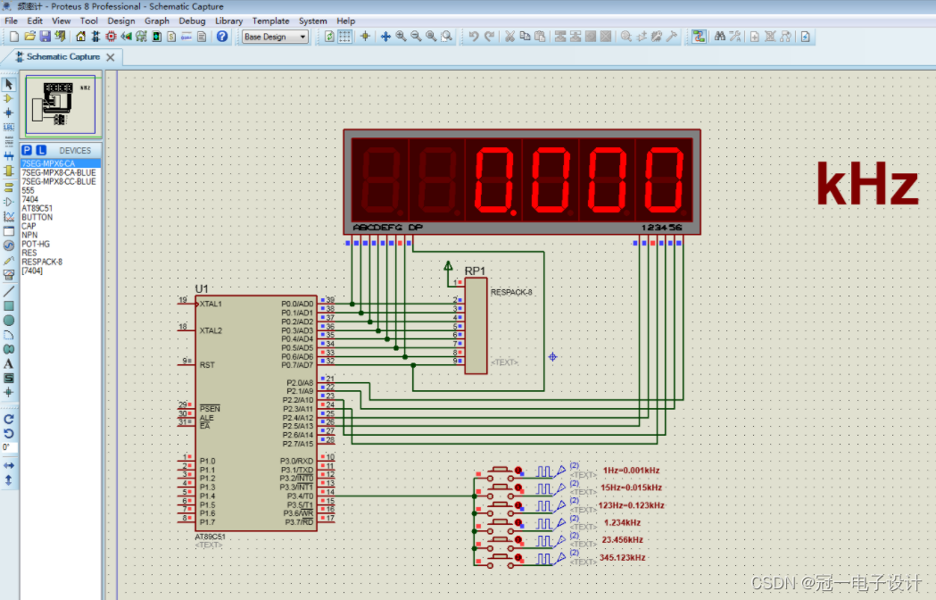
Task: Close the Schematic Capture tab
Action: tap(111, 57)
